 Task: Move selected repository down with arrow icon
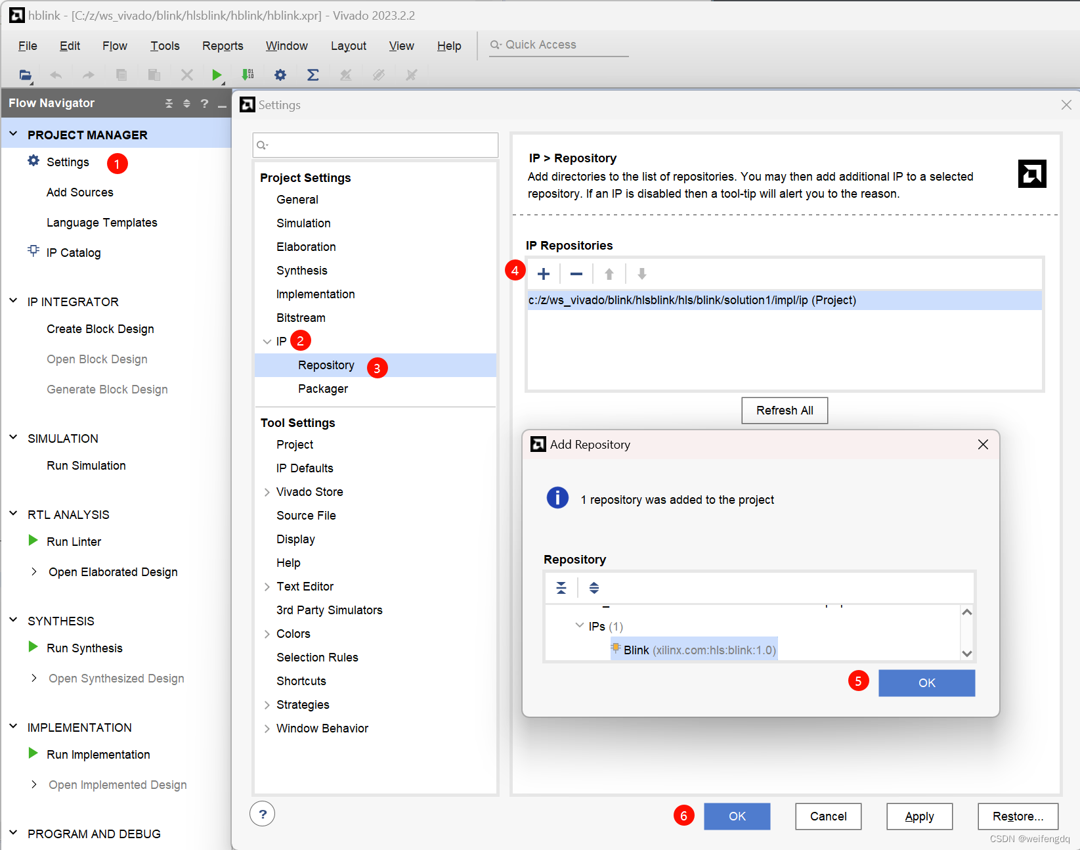click(x=642, y=274)
